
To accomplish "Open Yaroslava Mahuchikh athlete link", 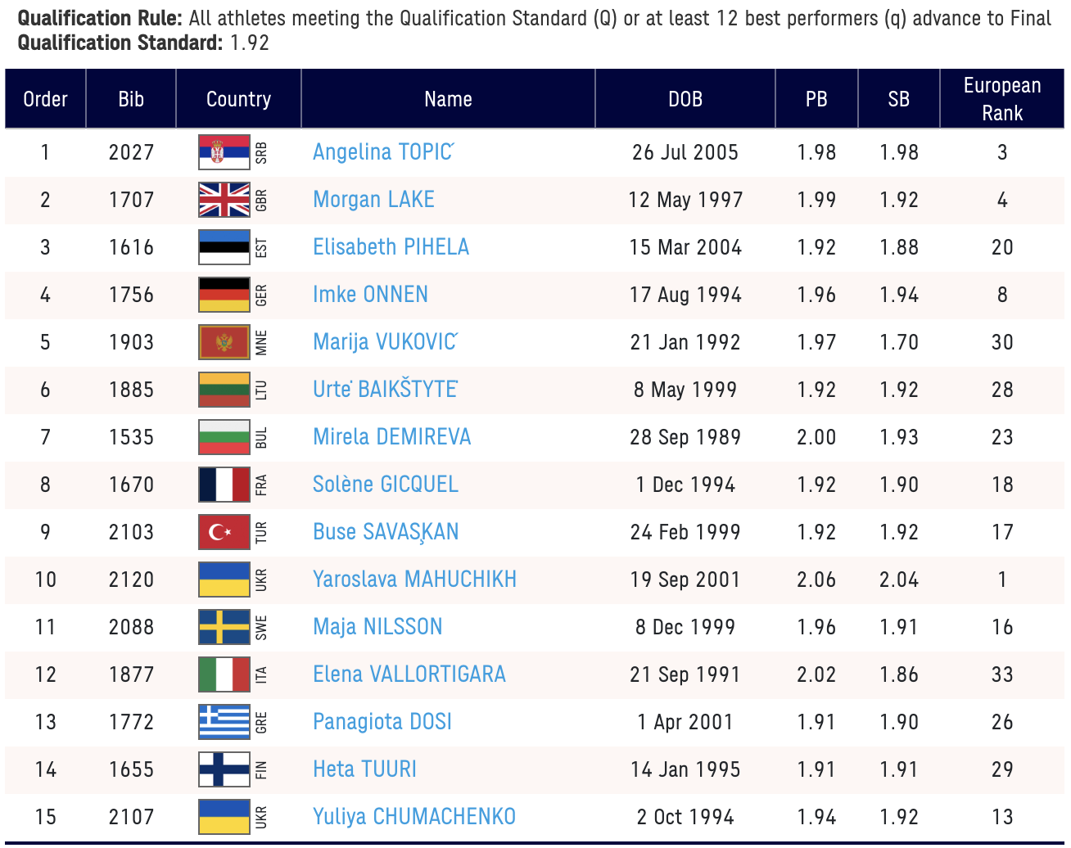I will pyautogui.click(x=414, y=580).
